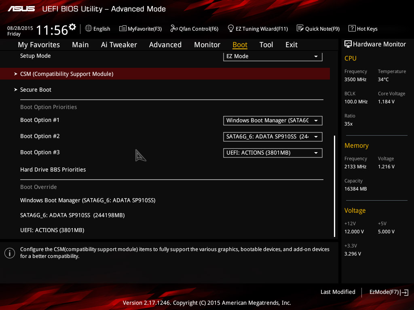
Task: Click the Boot Option #2 label
Action: (40, 136)
